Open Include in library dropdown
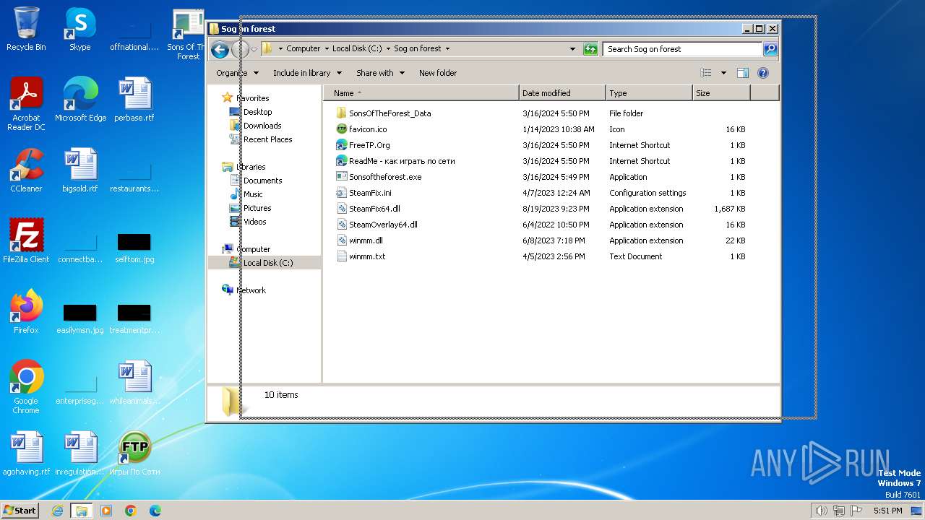925x520 pixels. click(307, 73)
